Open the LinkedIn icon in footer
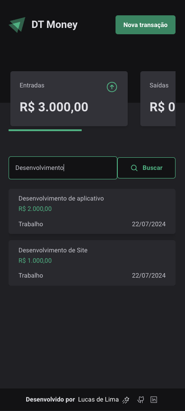The image size is (185, 411). 153,400
